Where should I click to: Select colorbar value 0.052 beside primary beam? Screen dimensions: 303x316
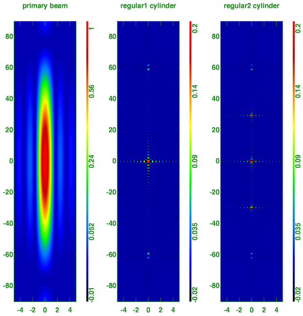[91, 232]
